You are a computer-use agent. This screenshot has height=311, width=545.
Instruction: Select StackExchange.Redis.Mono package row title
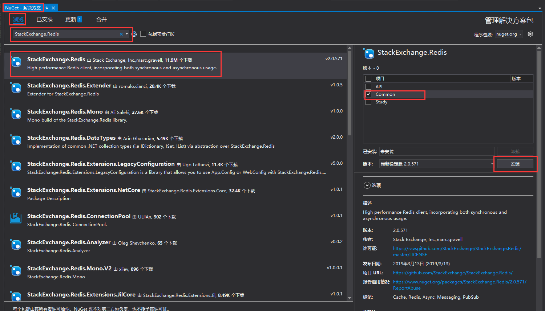(65, 112)
